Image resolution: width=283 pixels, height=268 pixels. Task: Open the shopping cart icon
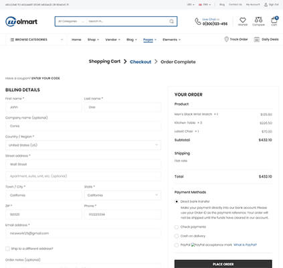(274, 20)
